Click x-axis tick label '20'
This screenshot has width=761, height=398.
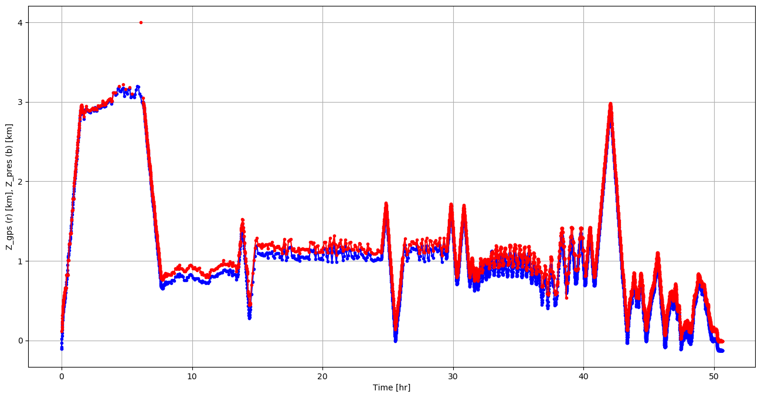point(322,376)
